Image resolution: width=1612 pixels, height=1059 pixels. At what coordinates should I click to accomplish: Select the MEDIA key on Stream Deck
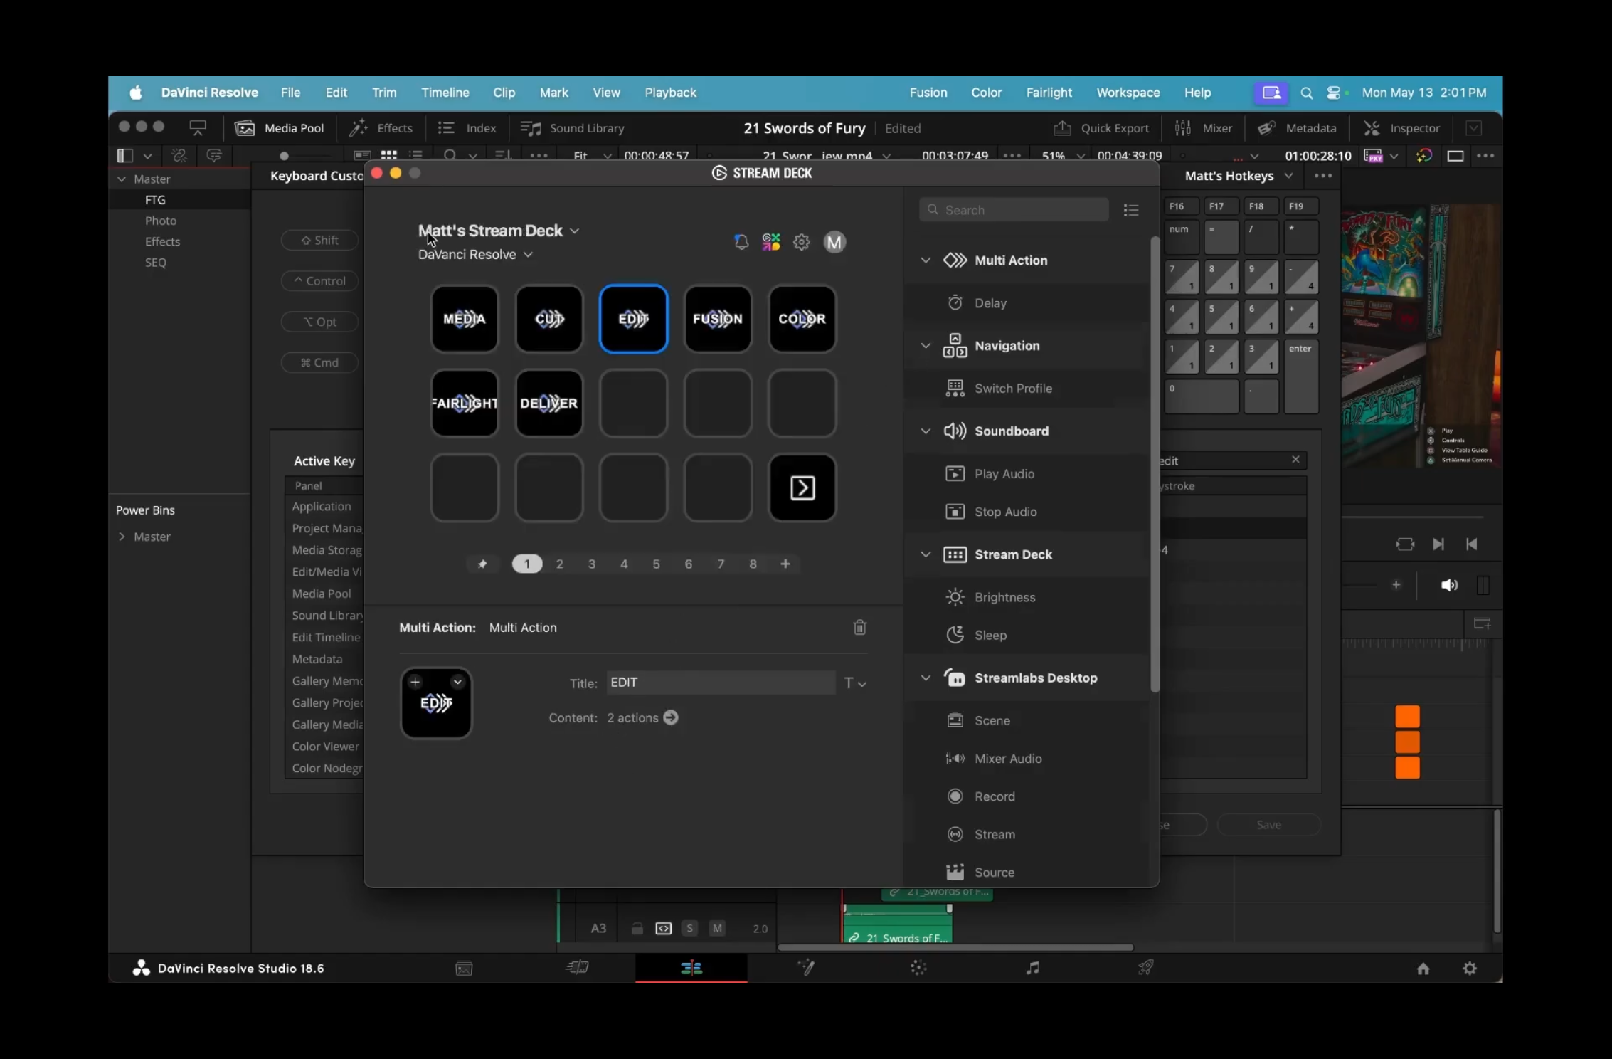click(465, 319)
